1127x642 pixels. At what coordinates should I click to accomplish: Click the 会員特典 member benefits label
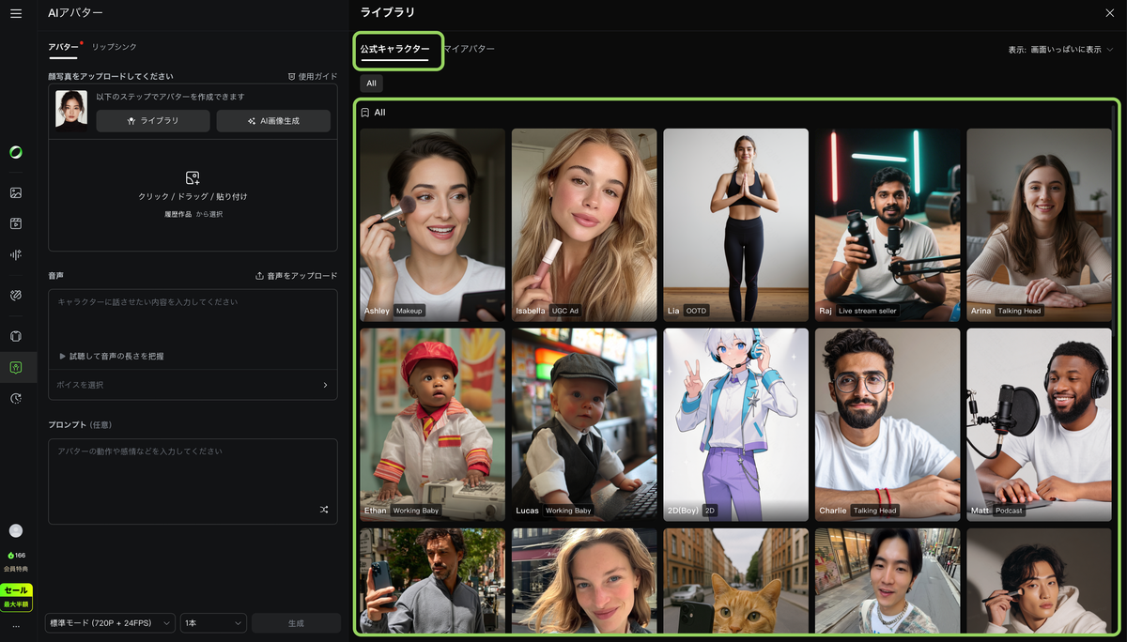tap(16, 570)
